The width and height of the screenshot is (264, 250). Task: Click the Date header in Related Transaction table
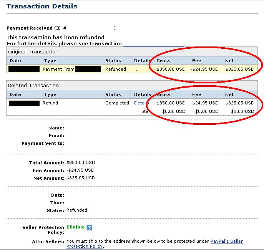15,94
